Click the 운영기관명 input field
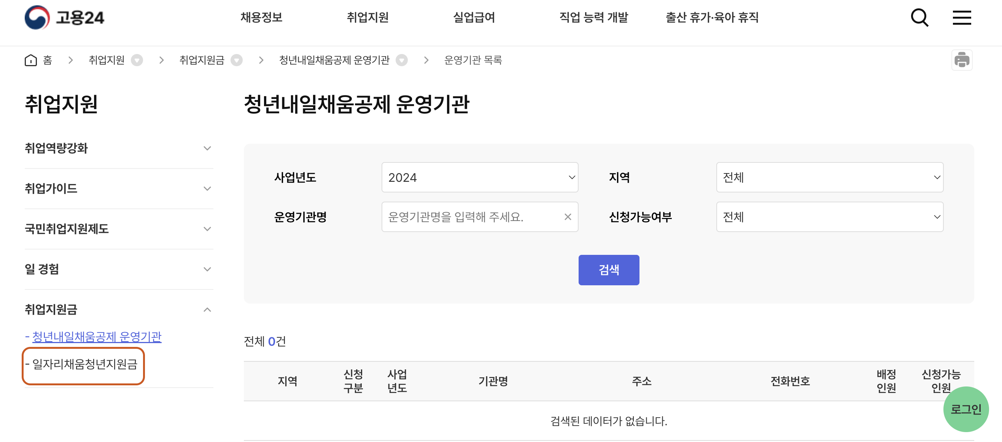 pos(480,217)
